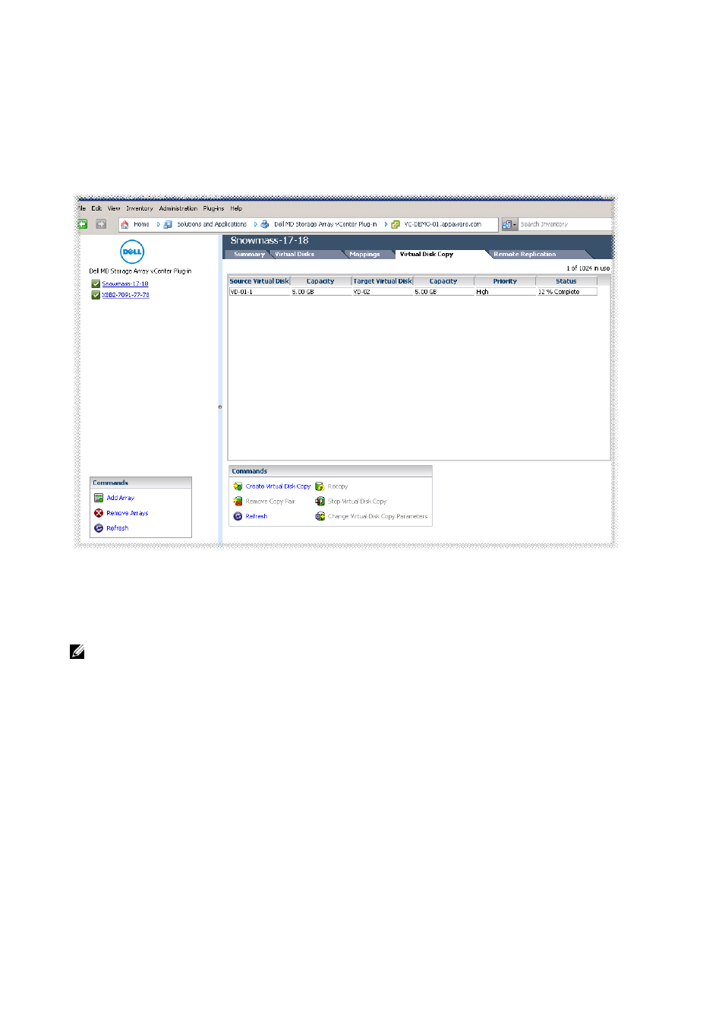Click the Home breadcrumb label
The height and width of the screenshot is (1026, 725).
141,224
